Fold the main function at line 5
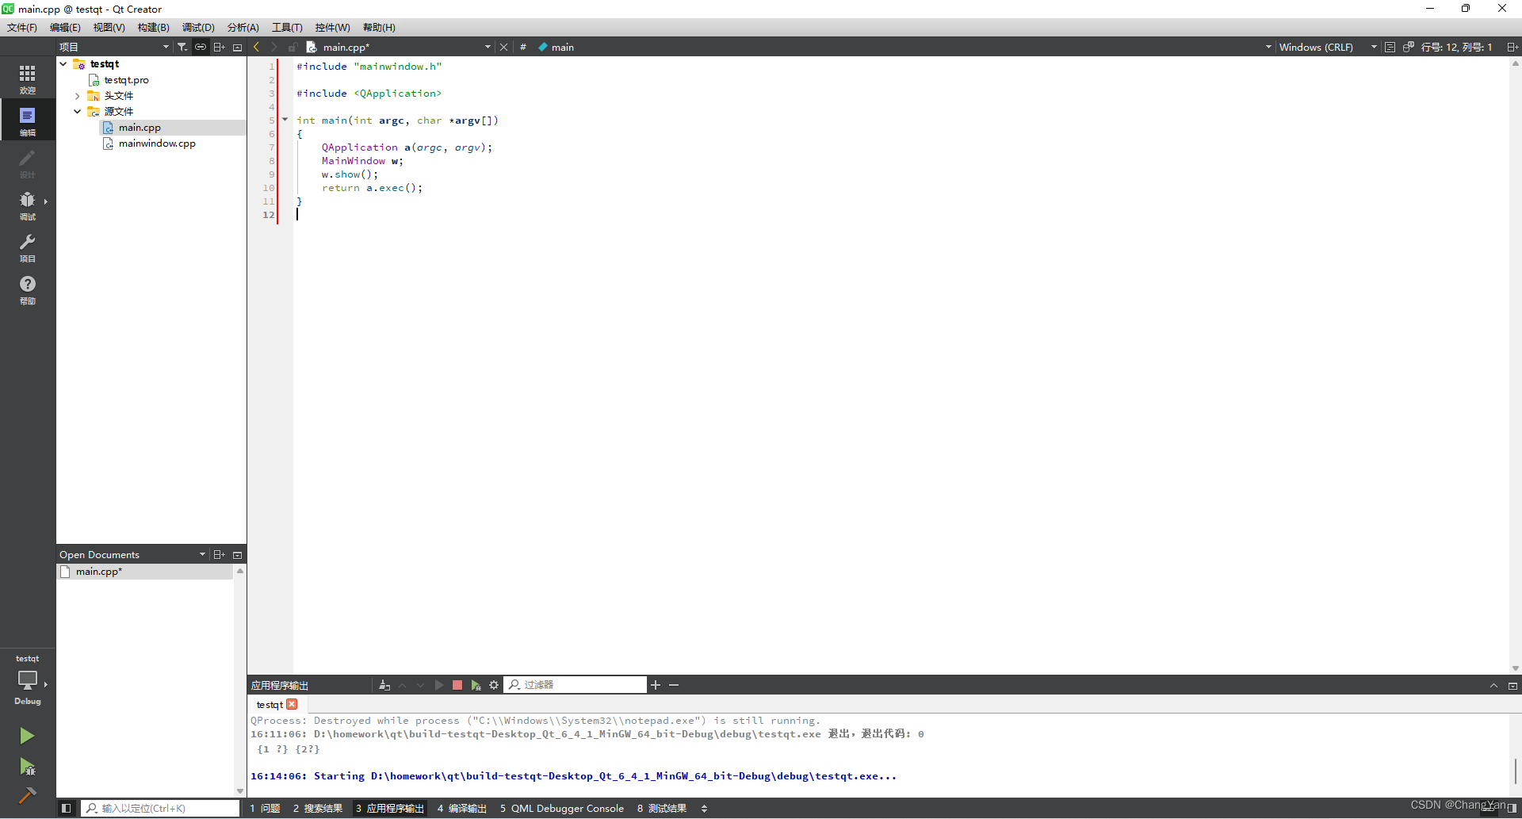 pos(285,120)
